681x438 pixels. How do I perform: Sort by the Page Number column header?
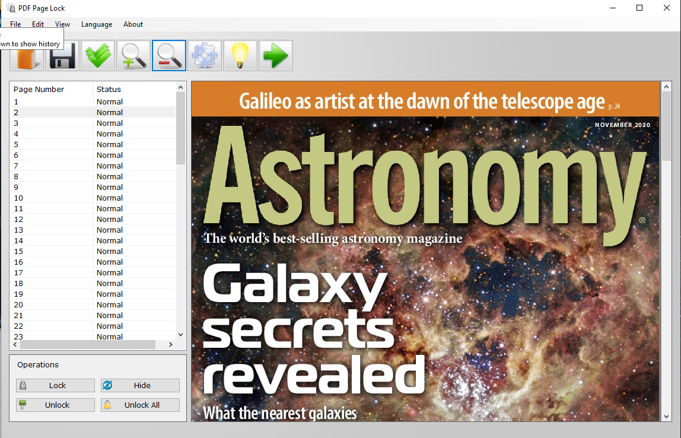click(51, 89)
